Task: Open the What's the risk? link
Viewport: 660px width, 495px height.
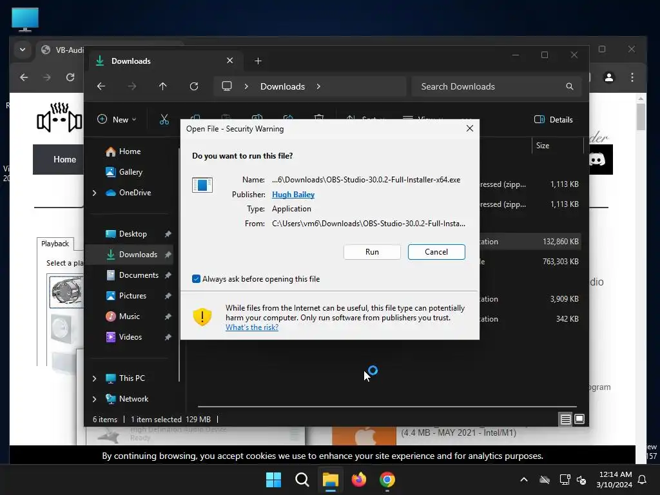Action: coord(252,327)
